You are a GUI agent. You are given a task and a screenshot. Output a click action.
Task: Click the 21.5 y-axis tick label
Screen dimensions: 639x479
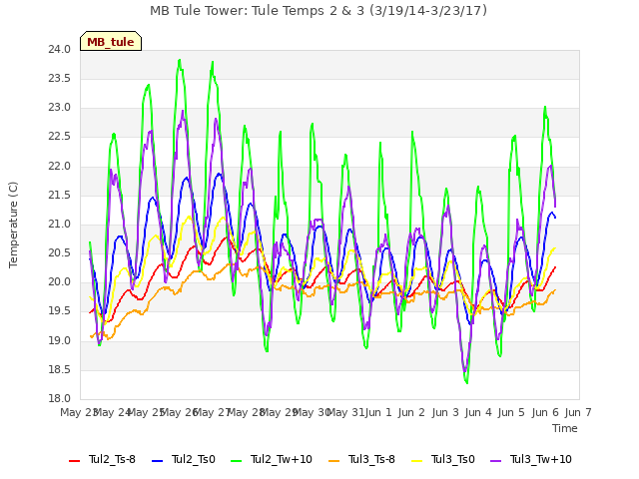60,196
